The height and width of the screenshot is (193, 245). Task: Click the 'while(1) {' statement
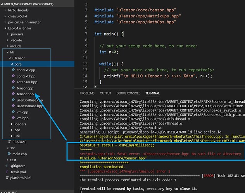(x=111, y=64)
